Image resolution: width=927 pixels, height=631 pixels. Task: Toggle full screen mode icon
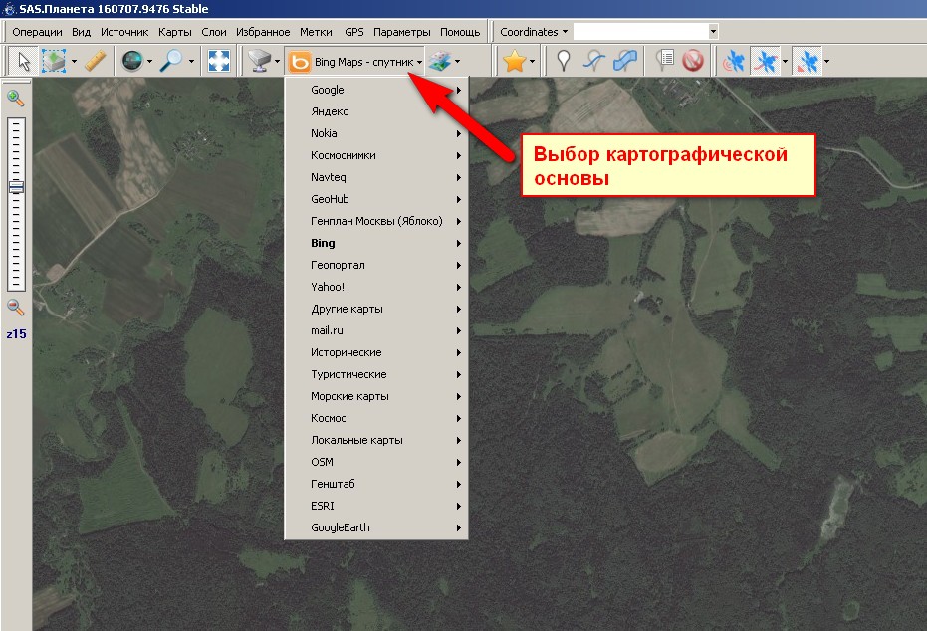[218, 61]
